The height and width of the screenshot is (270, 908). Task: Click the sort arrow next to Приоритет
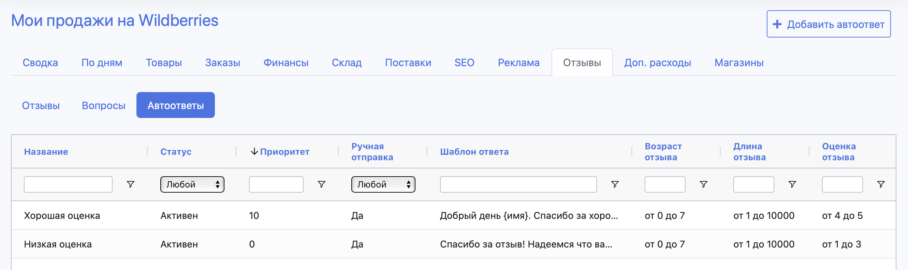[254, 152]
